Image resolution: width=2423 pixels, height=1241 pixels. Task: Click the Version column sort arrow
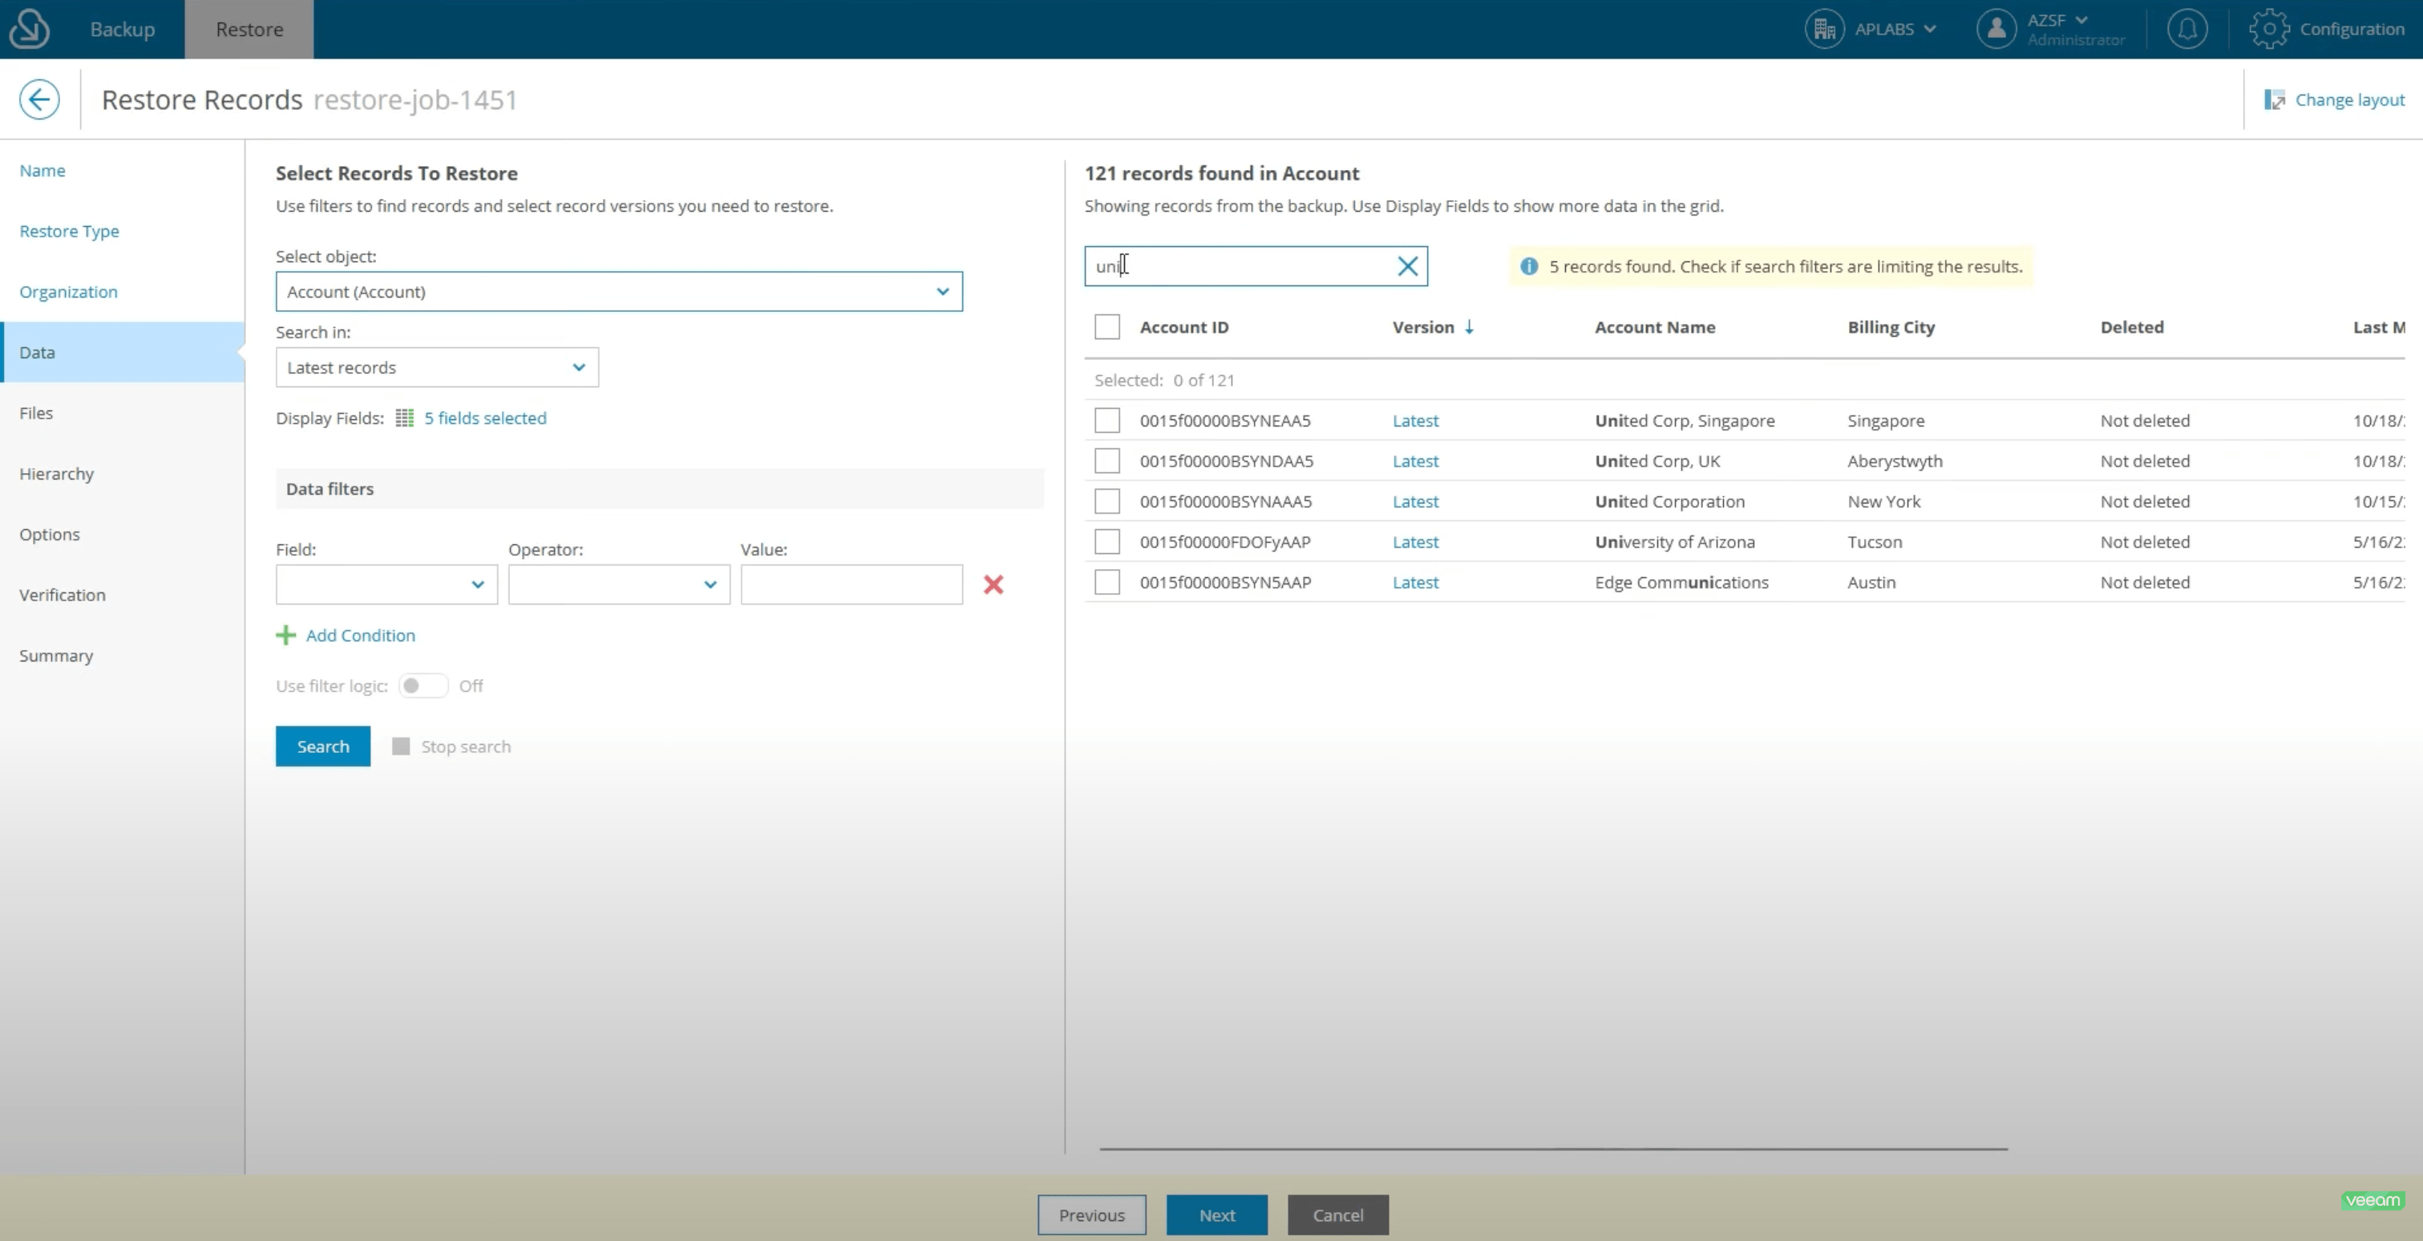click(1468, 327)
